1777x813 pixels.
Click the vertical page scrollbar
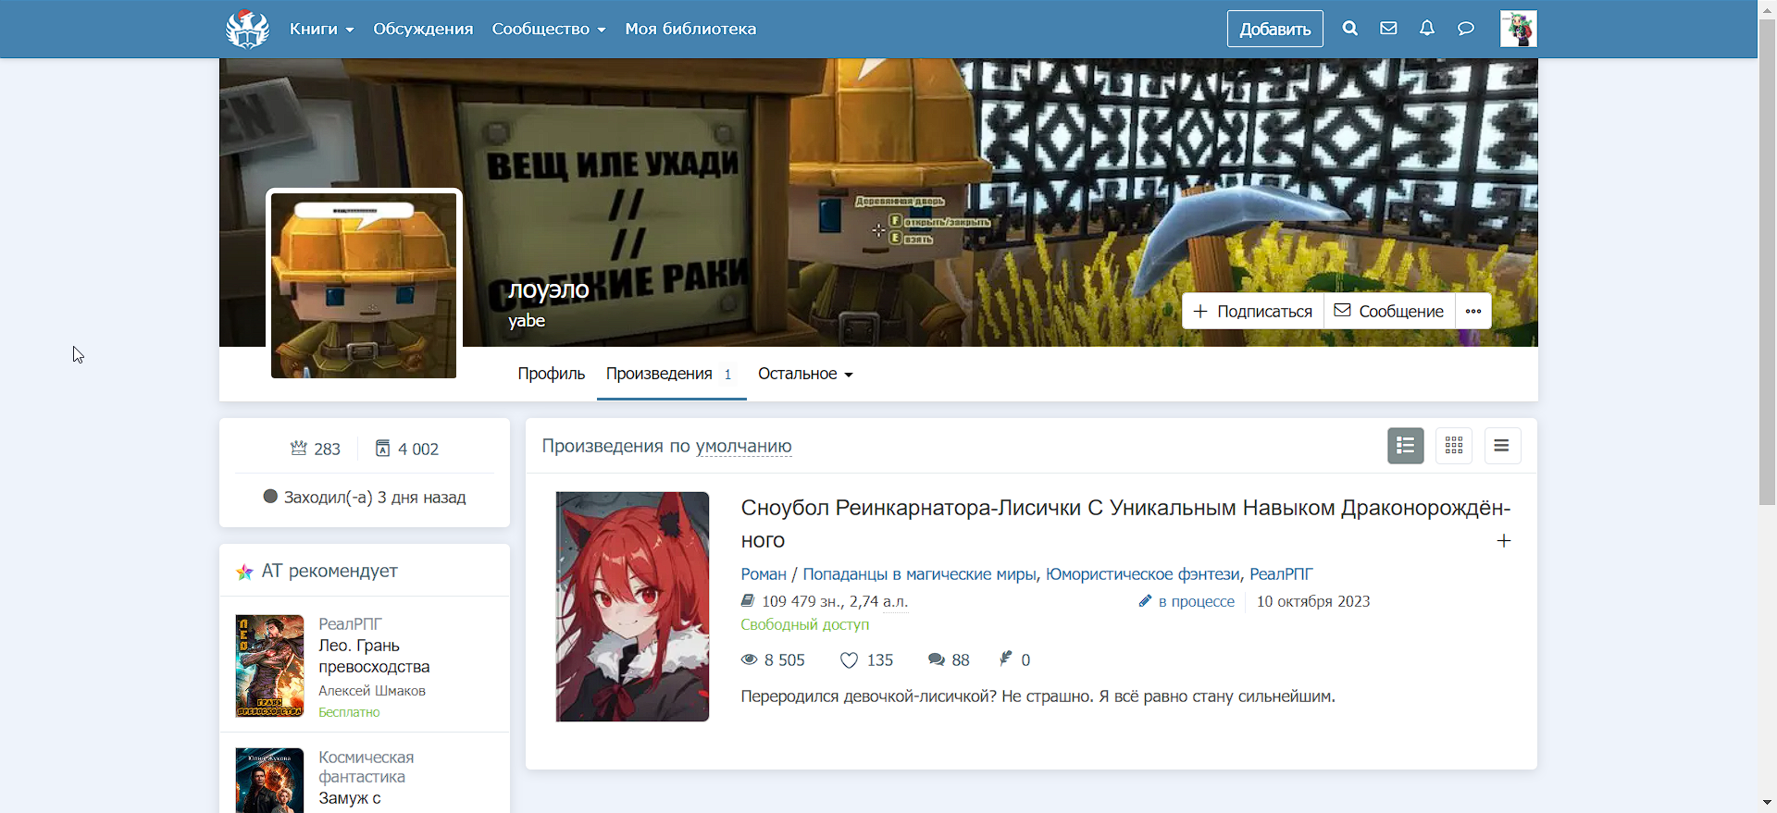(x=1767, y=277)
